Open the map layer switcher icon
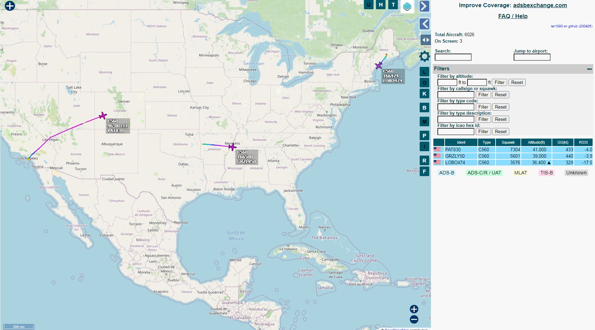The image size is (595, 330). coord(407,6)
